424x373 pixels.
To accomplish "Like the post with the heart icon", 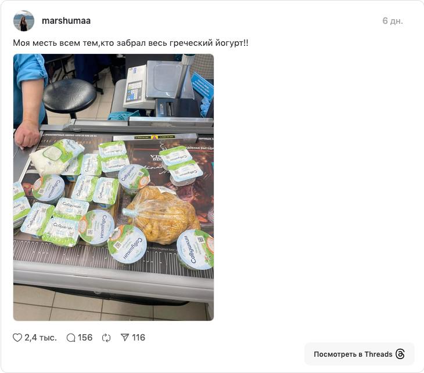I will tap(17, 338).
